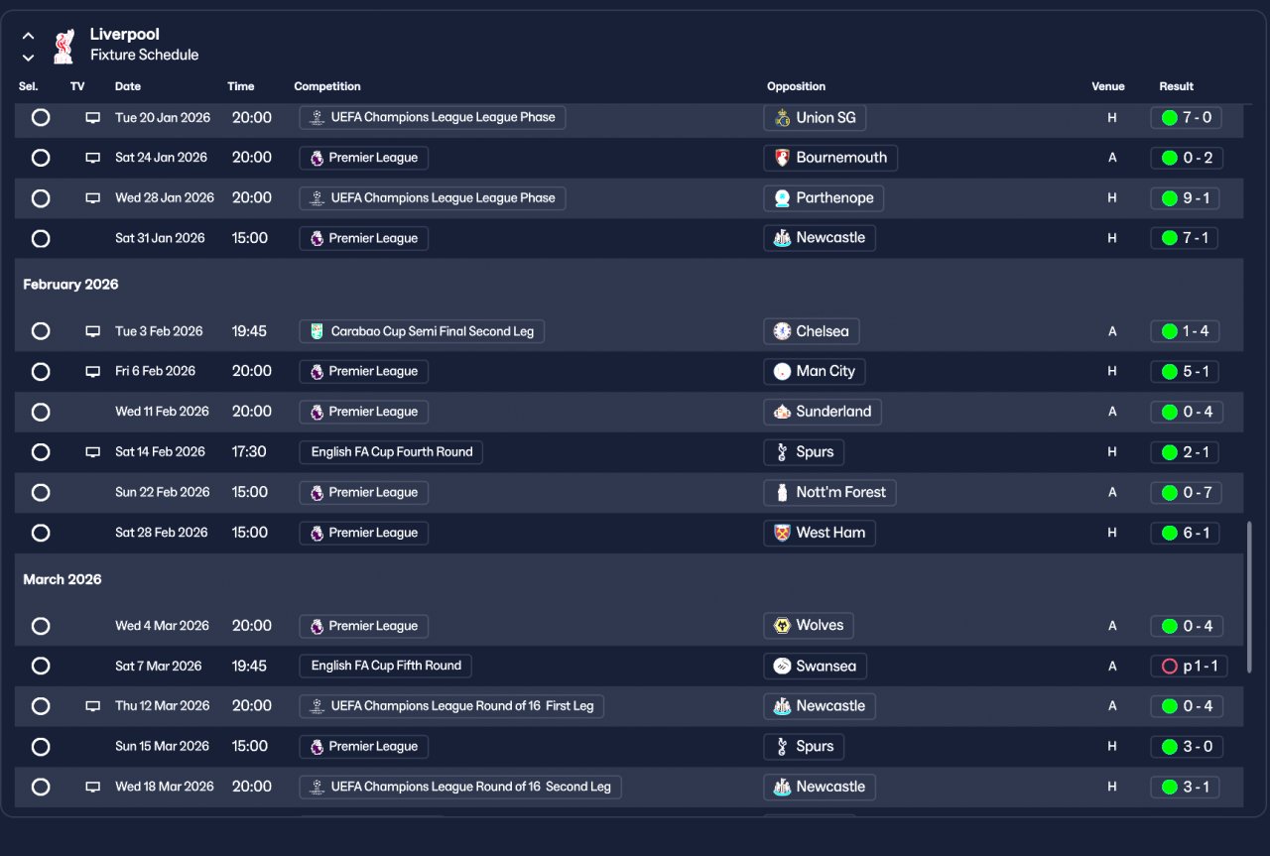This screenshot has height=856, width=1270.
Task: Sort by the Opposition column header
Action: click(796, 86)
